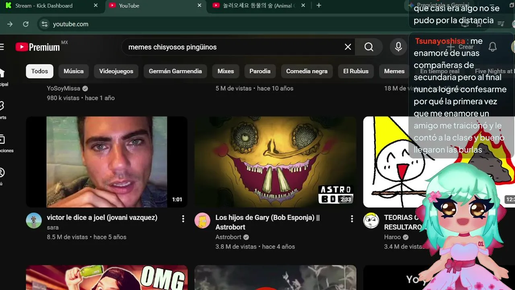The width and height of the screenshot is (515, 290).
Task: Select the Todos filter chip
Action: [39, 71]
